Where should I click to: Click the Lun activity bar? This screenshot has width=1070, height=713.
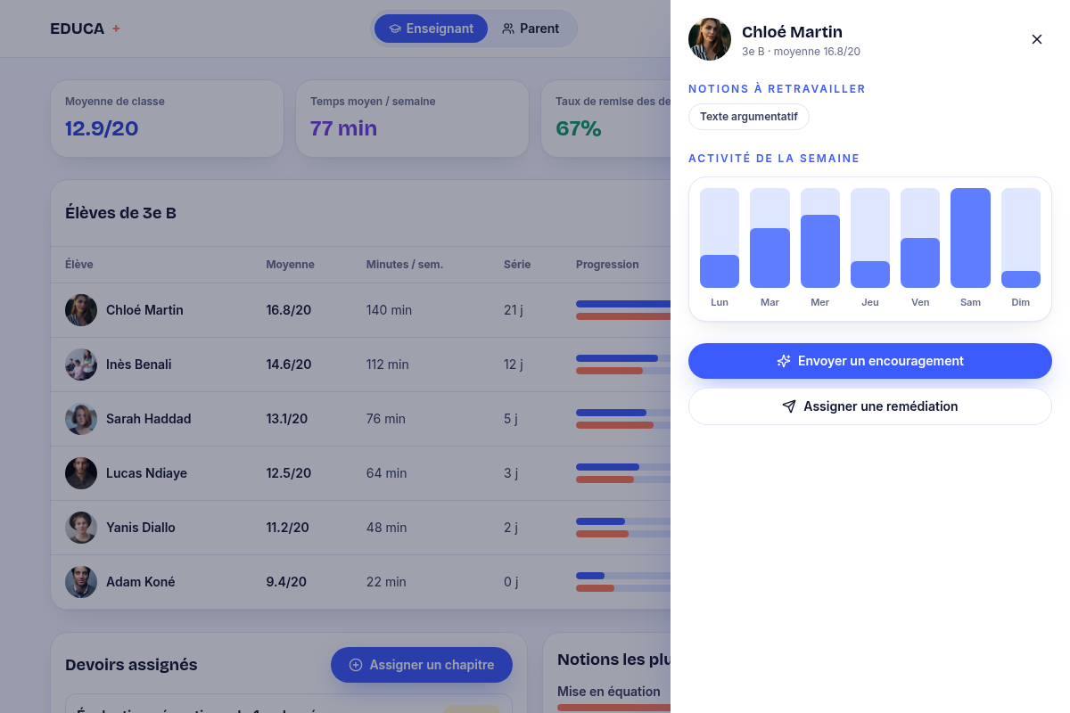coord(720,238)
